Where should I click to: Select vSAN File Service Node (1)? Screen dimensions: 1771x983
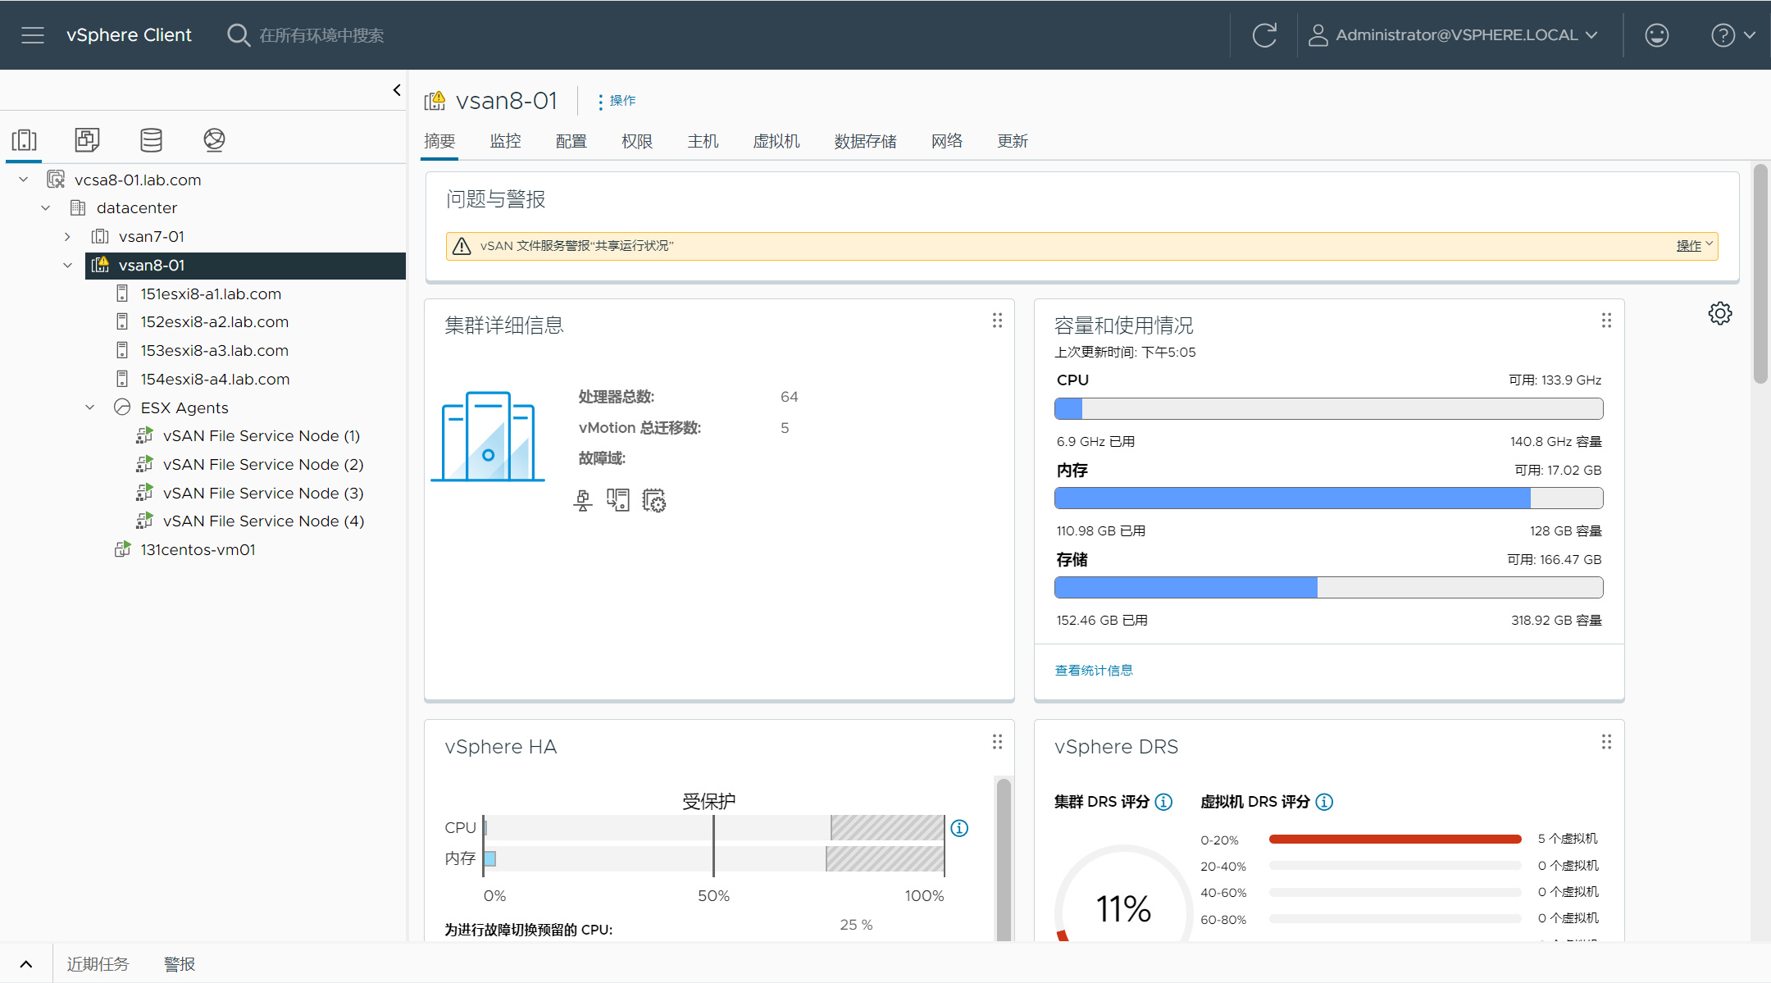(x=262, y=436)
